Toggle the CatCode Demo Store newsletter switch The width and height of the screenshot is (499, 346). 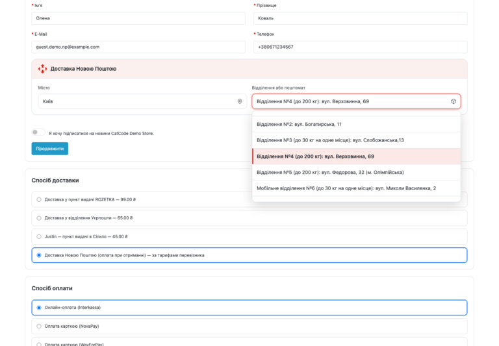38,132
